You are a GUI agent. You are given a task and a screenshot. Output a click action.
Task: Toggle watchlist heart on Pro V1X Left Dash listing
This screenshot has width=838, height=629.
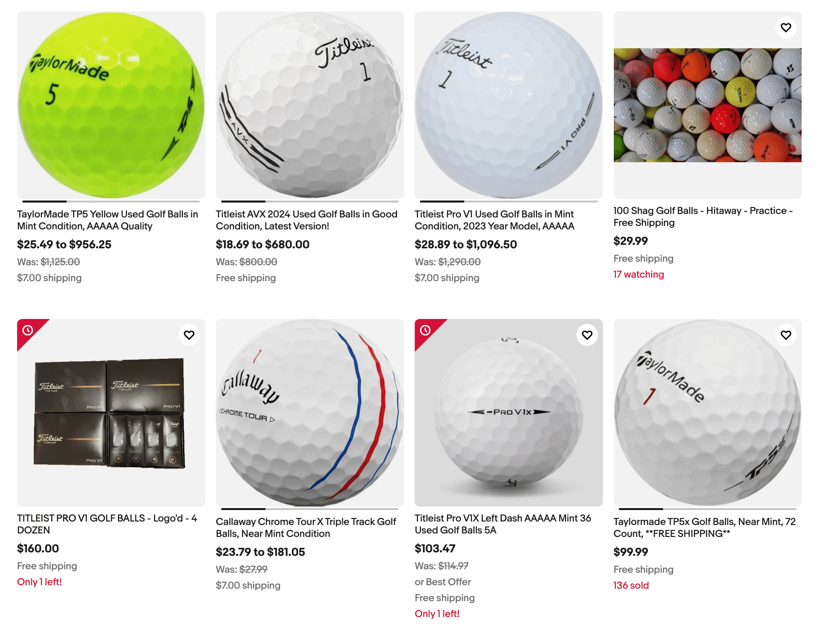coord(587,335)
